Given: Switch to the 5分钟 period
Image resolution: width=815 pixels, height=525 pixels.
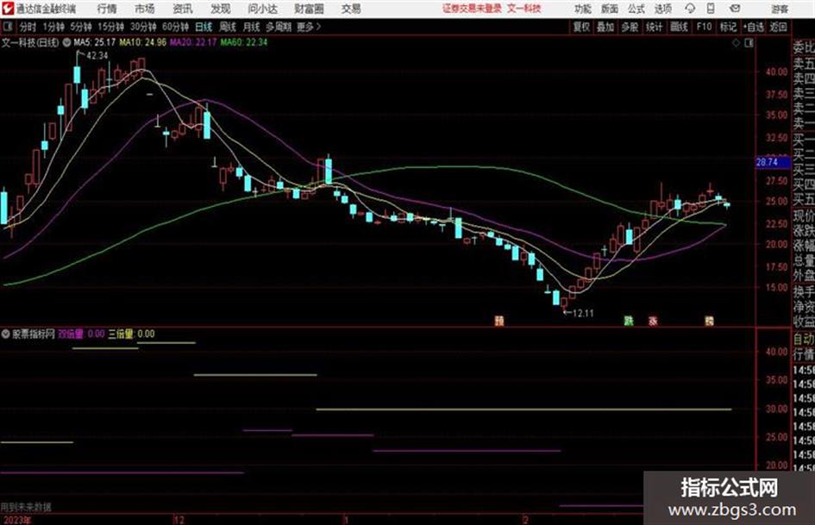Looking at the screenshot, I should click(80, 27).
